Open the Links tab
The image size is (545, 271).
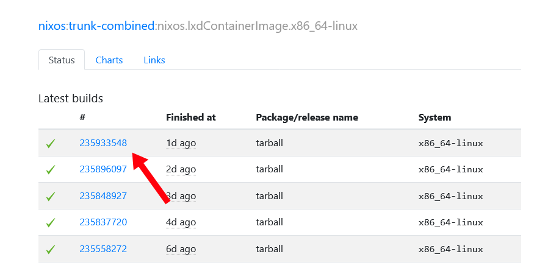(154, 60)
